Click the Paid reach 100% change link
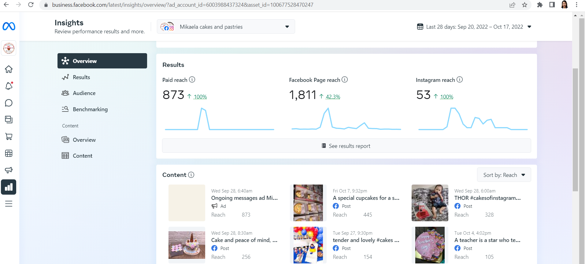585x264 pixels. [200, 97]
